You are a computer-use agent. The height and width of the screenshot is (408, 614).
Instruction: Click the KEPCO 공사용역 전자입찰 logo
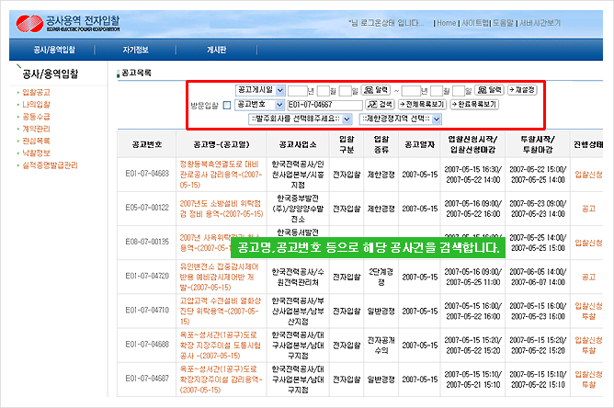[x=68, y=24]
